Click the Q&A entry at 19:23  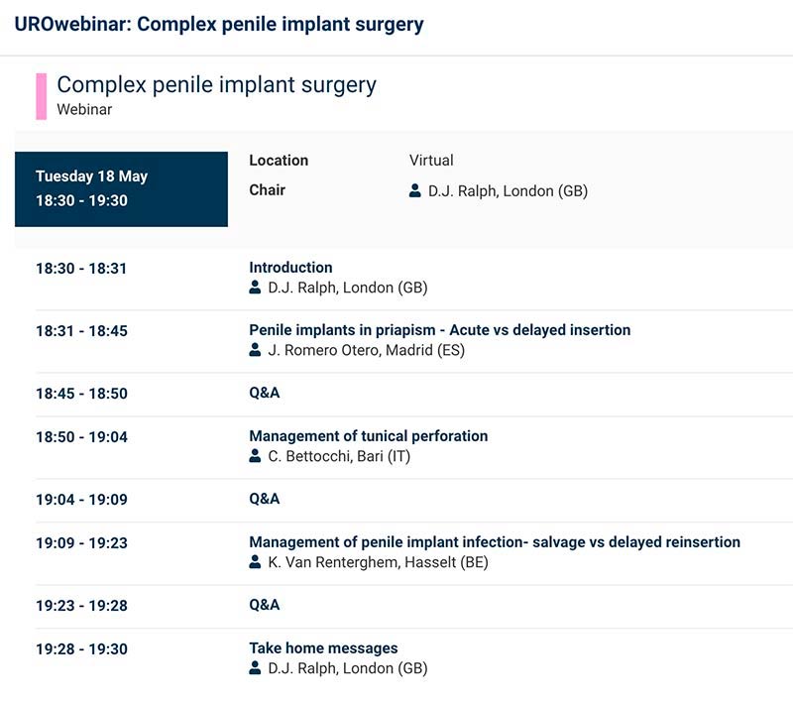coord(265,606)
